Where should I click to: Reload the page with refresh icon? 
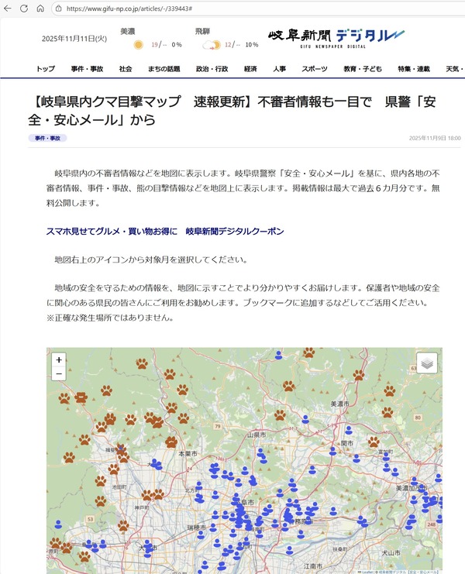pos(24,8)
